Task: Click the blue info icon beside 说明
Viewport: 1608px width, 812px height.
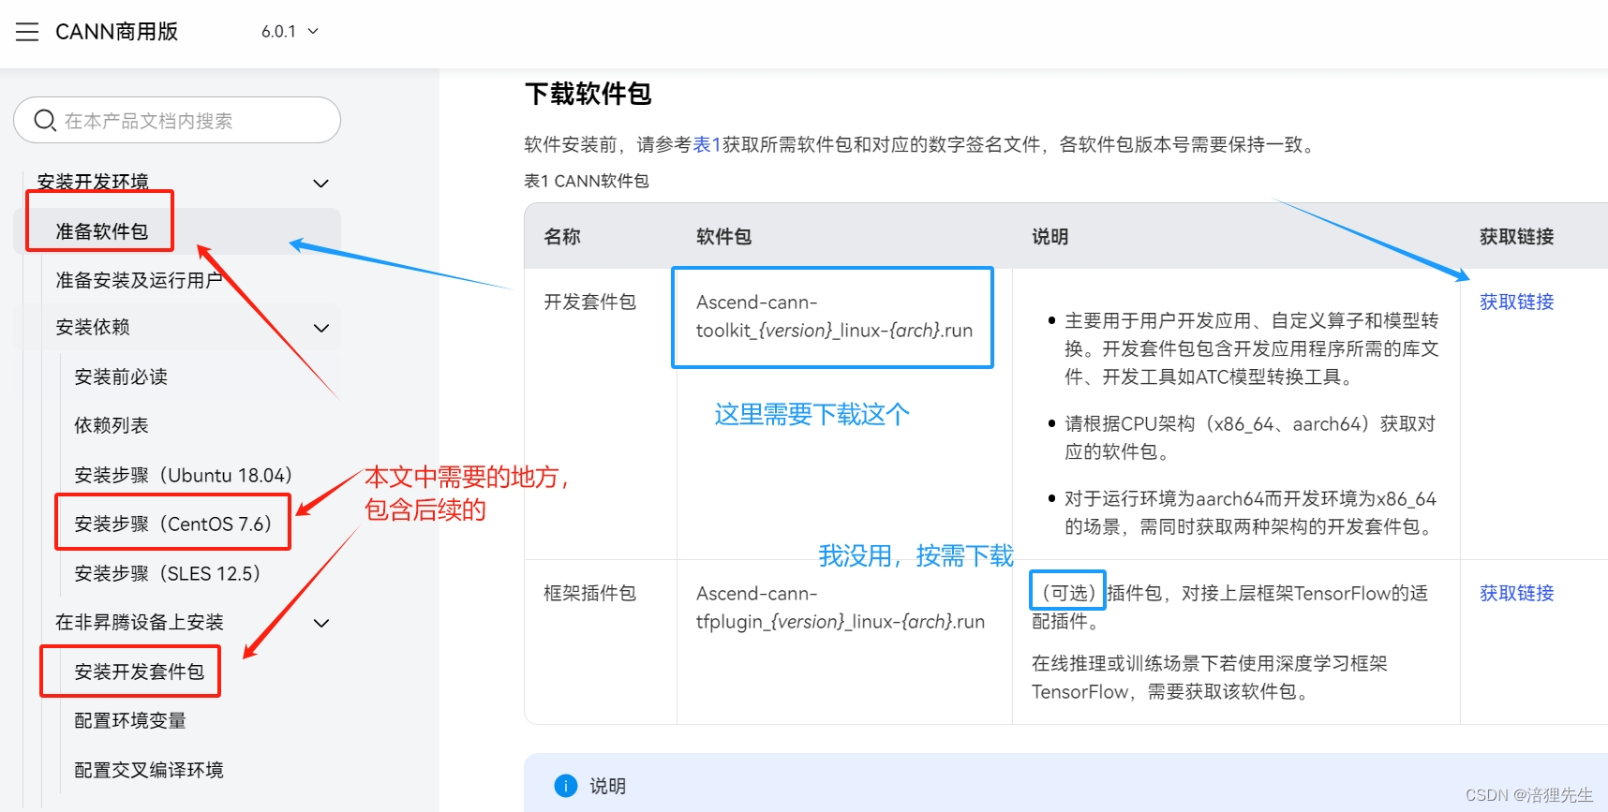Action: [566, 786]
